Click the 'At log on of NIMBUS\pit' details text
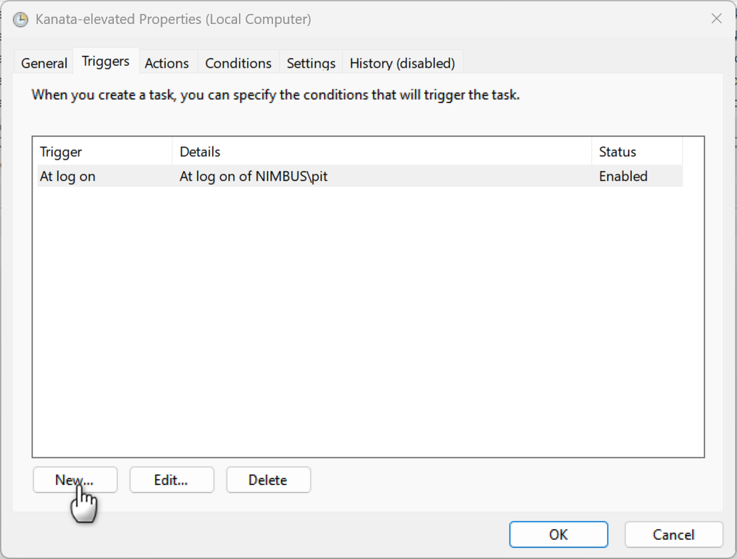Viewport: 737px width, 559px height. 253,176
